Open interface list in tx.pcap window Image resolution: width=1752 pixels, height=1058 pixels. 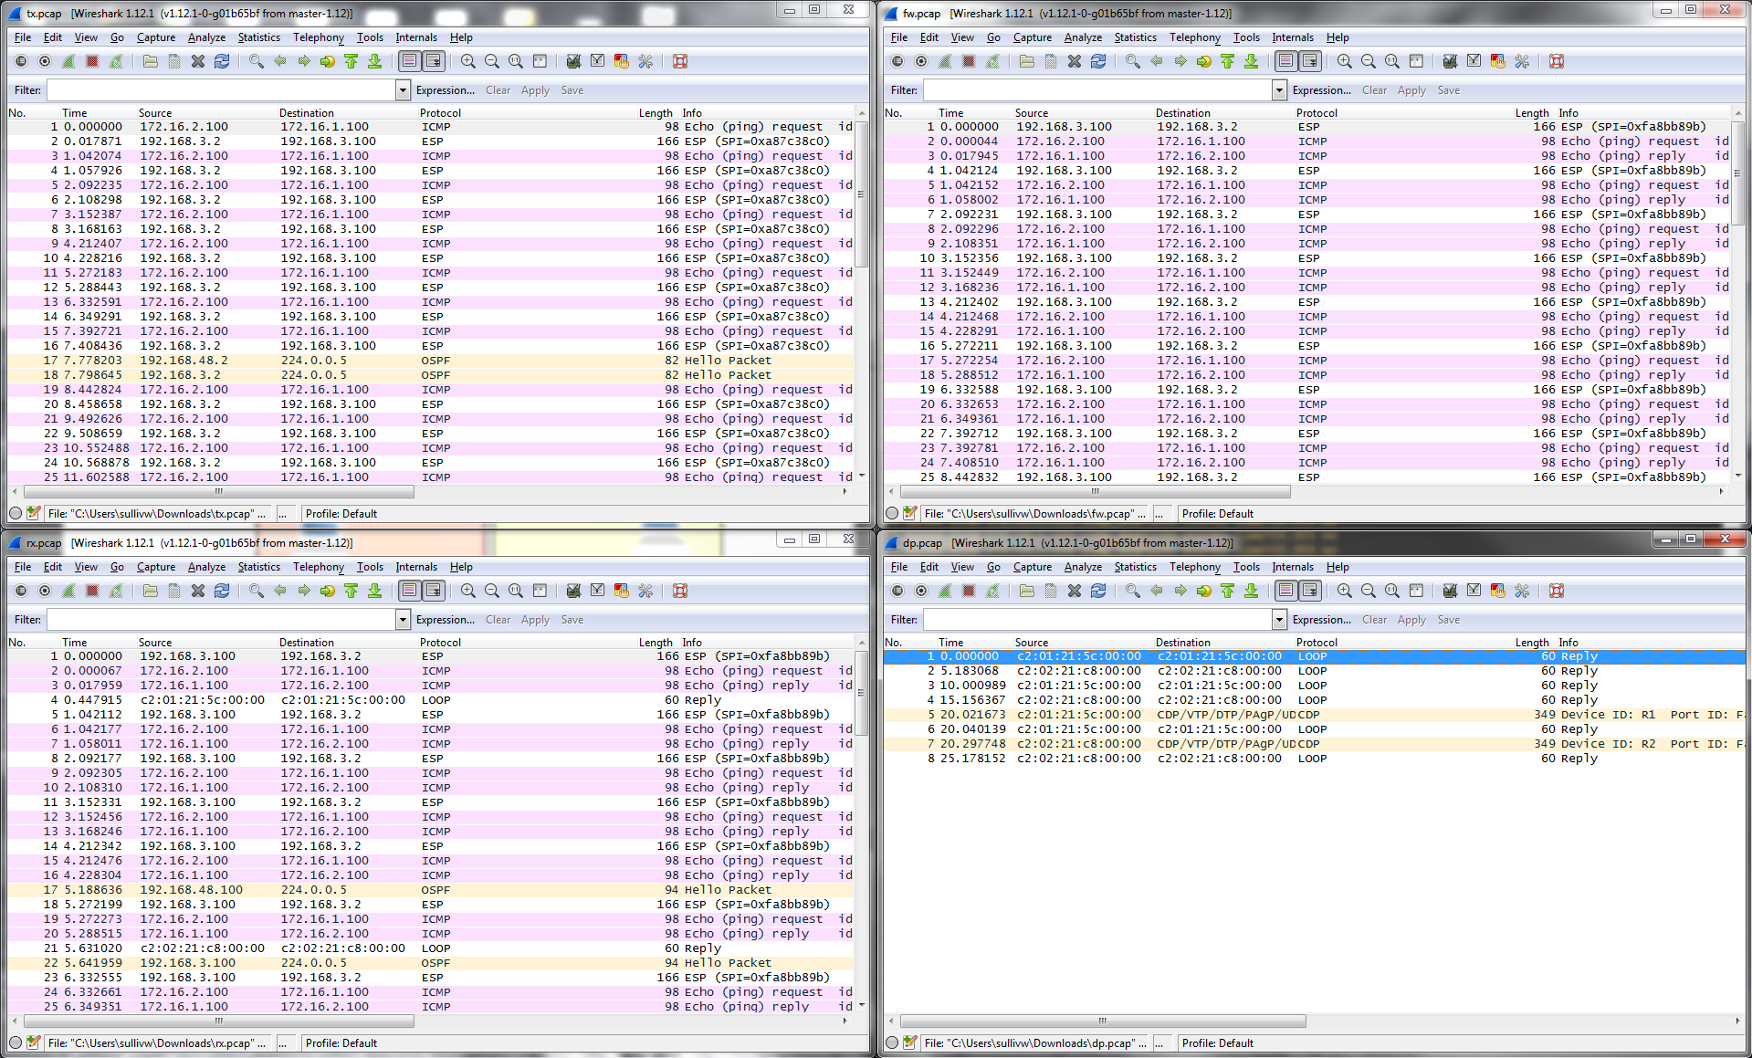(21, 61)
